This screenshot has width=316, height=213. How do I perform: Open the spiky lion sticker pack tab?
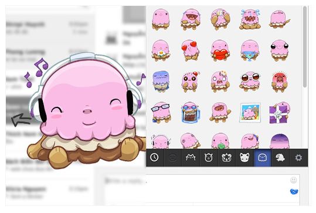(226, 157)
